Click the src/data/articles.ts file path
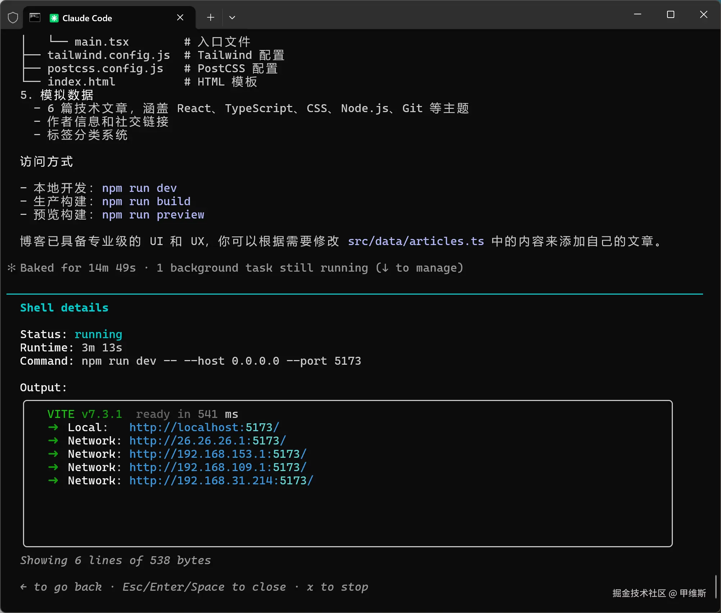This screenshot has height=613, width=721. [416, 241]
